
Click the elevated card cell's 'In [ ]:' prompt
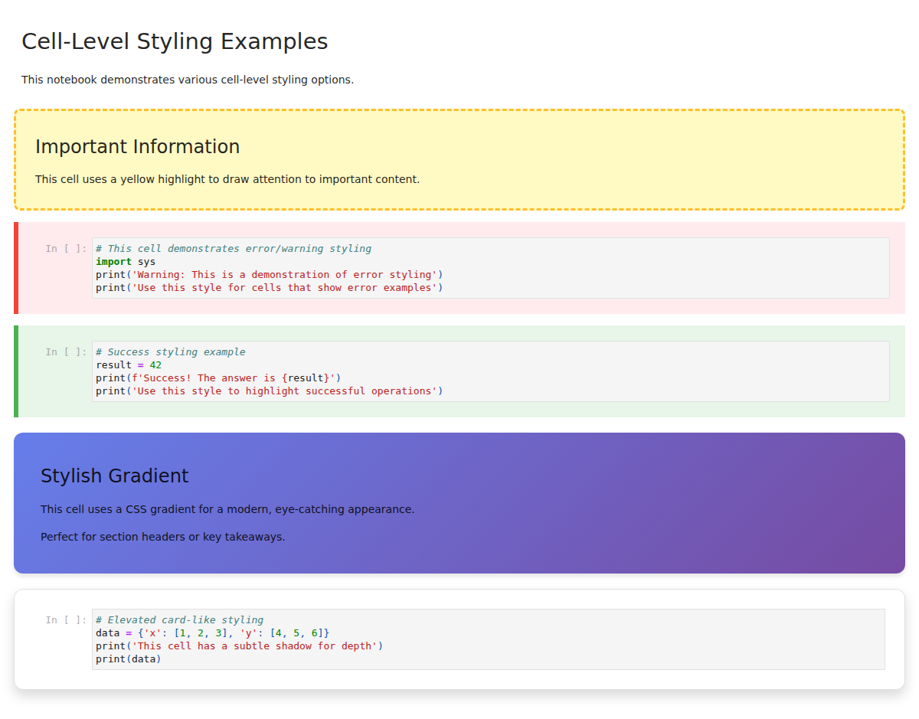66,620
